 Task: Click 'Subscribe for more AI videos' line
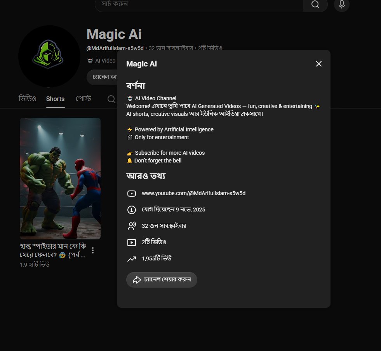[170, 153]
